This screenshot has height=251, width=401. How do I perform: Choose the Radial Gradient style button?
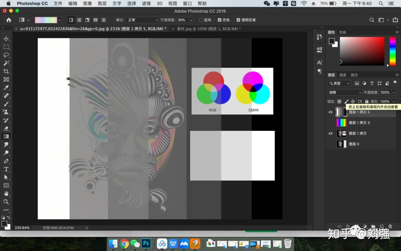79,20
